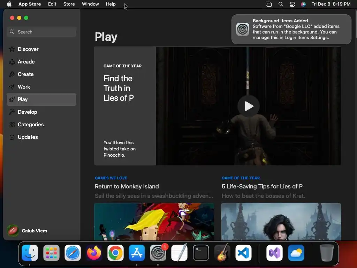Click the 'Sail the silly seas' subtitle
357x268 pixels.
[x=154, y=196]
